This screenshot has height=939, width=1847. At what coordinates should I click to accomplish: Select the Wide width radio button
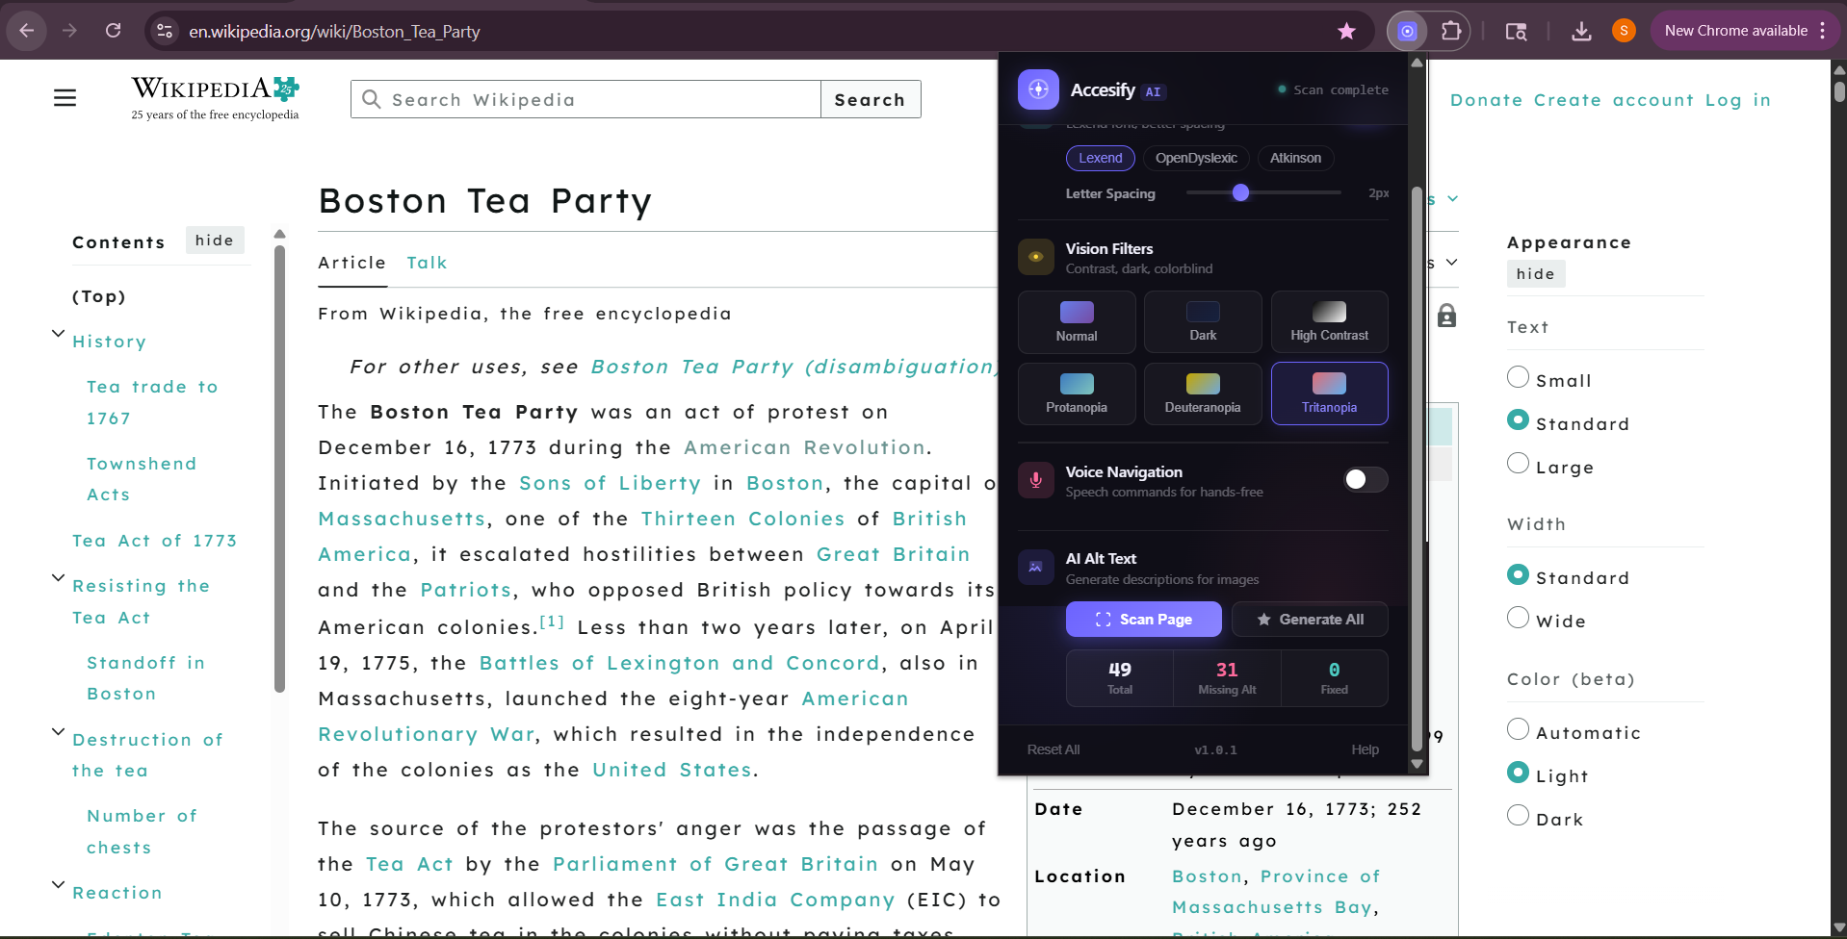click(1518, 618)
